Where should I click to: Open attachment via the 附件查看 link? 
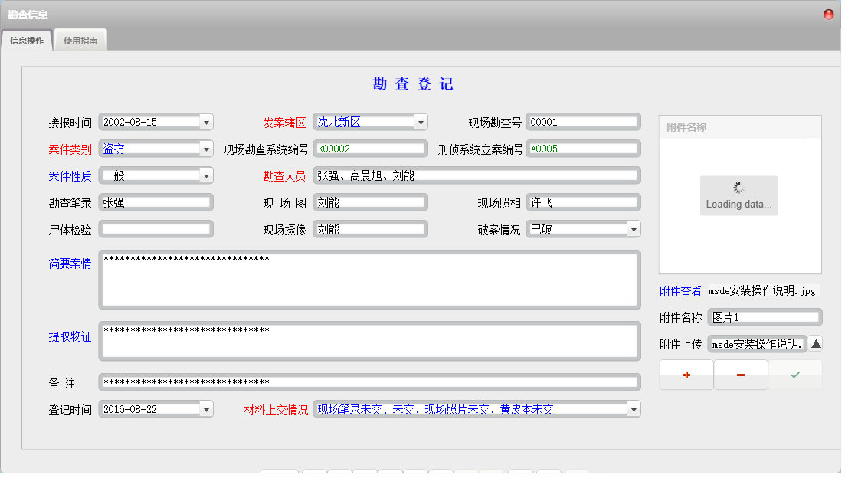(x=679, y=291)
